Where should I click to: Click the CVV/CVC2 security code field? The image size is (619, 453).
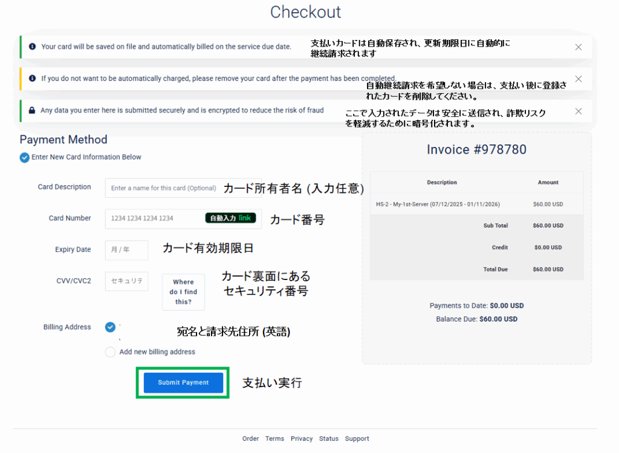[x=126, y=281]
